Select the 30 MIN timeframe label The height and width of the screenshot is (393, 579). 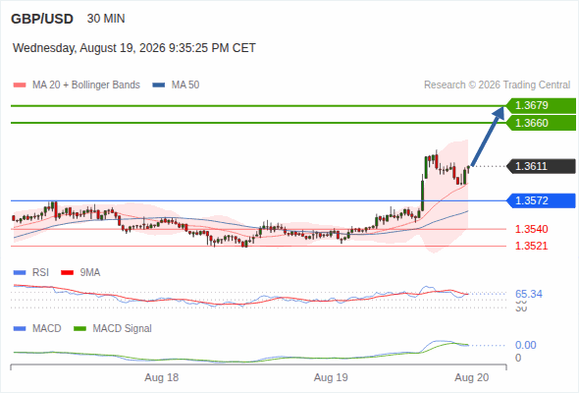pos(106,19)
